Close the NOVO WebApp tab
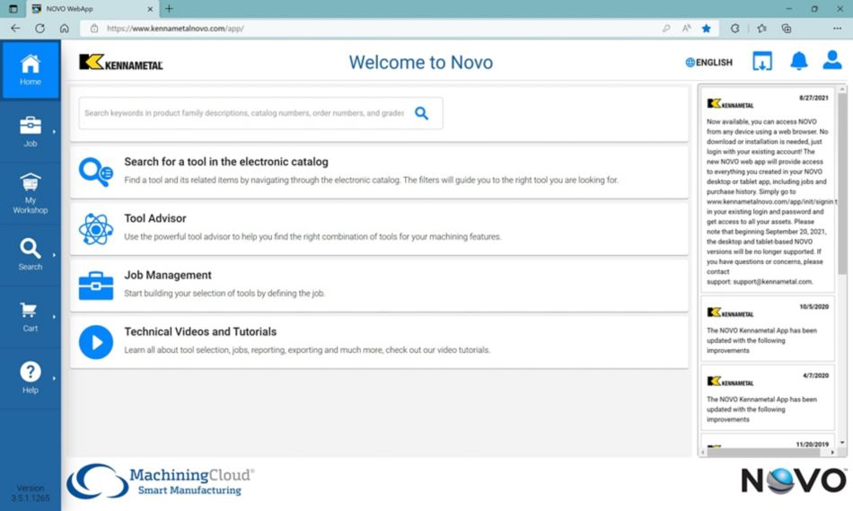The width and height of the screenshot is (853, 511). [x=150, y=9]
